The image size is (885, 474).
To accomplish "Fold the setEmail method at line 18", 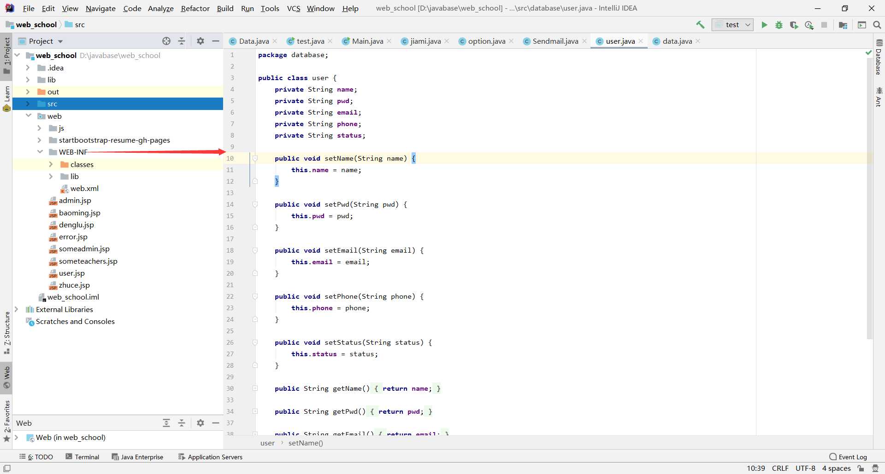I will click(x=255, y=250).
